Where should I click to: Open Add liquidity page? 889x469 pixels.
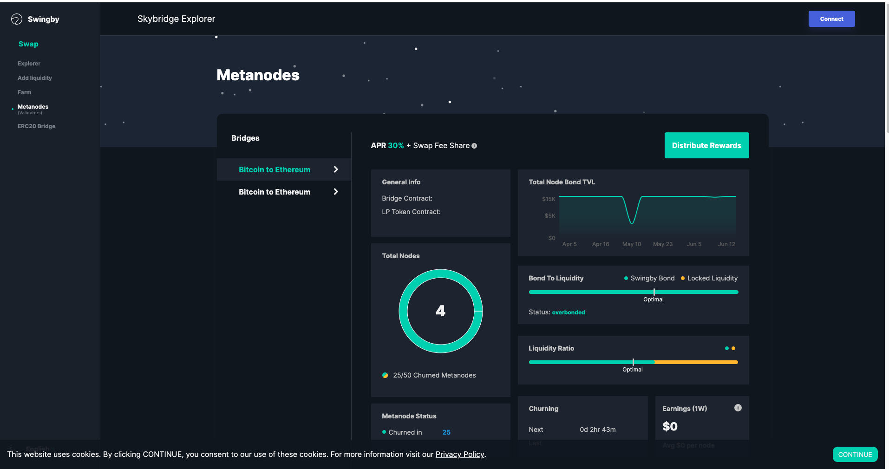pos(35,78)
